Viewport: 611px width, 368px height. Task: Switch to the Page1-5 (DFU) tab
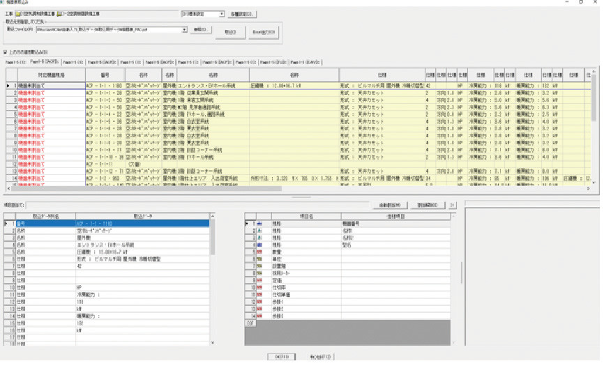(273, 62)
